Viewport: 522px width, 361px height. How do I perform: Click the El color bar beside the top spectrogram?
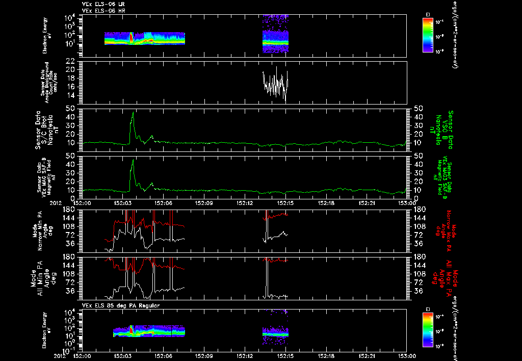tap(428, 35)
